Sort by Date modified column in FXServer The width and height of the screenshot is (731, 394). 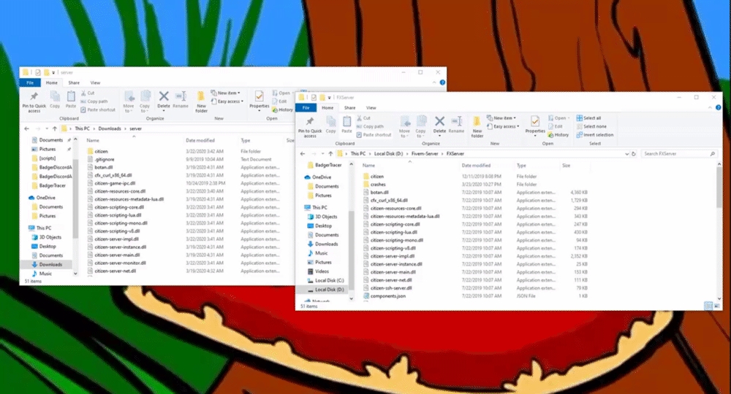coord(476,166)
